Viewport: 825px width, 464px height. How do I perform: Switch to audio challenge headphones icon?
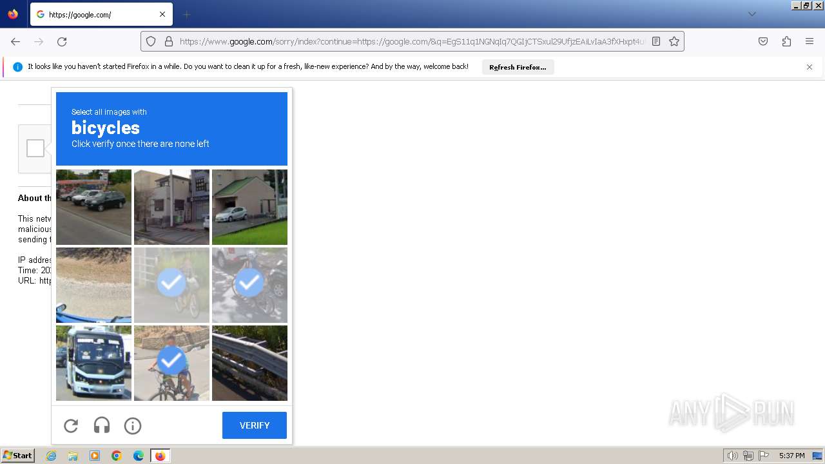click(x=102, y=425)
